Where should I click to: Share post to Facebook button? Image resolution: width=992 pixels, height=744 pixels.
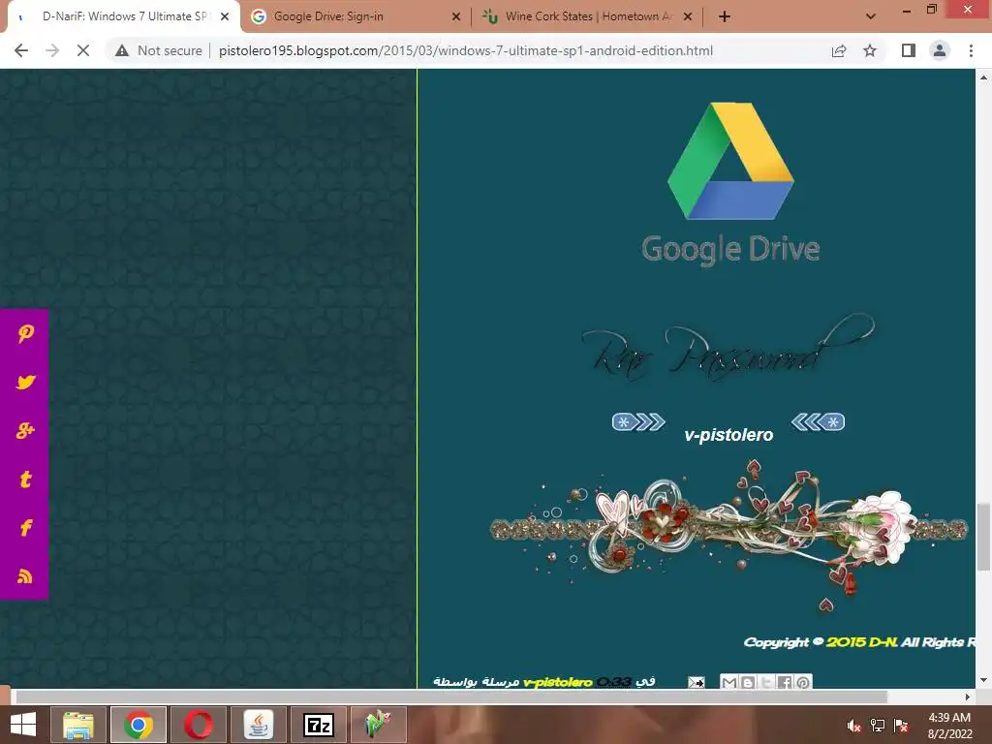click(785, 682)
